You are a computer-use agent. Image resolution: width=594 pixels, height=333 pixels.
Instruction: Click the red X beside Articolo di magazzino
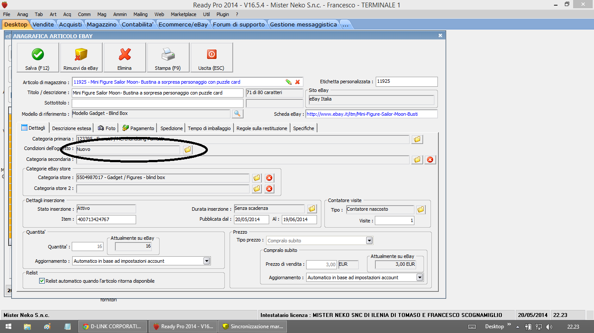297,82
